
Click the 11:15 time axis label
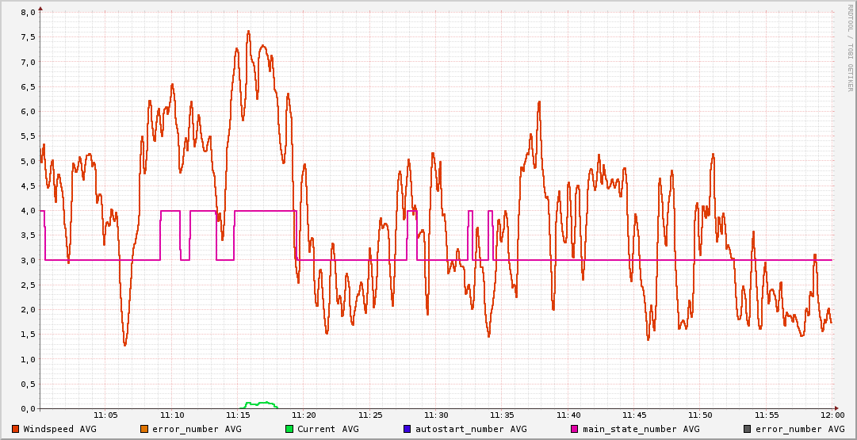[x=238, y=415]
